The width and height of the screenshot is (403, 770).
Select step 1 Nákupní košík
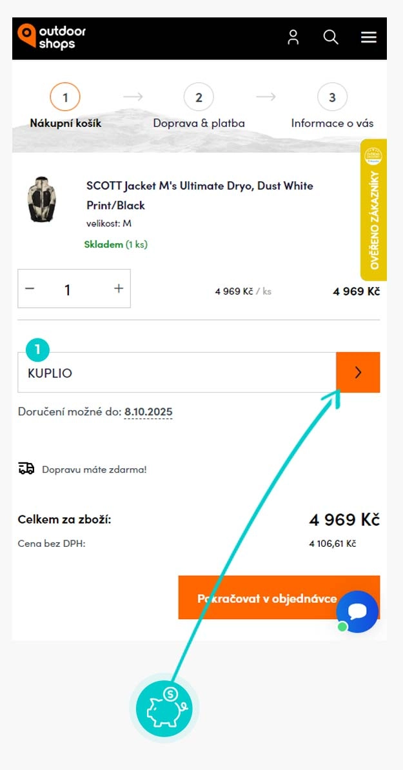65,98
